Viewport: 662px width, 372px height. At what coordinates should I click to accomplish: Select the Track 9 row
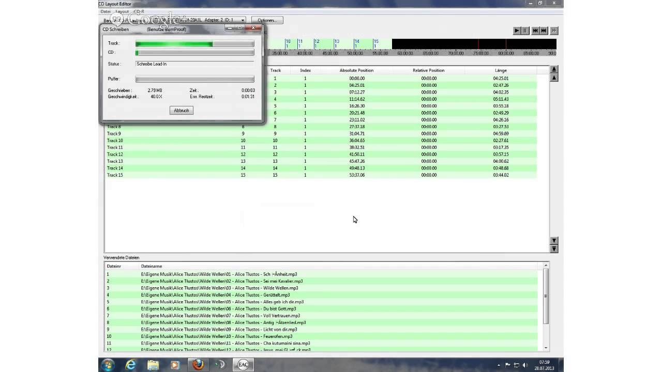click(x=321, y=134)
